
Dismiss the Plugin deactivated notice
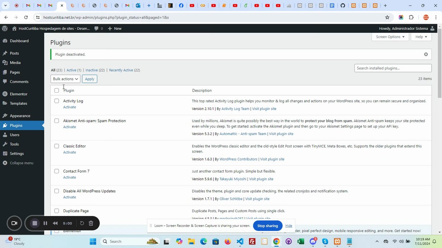pyautogui.click(x=426, y=54)
